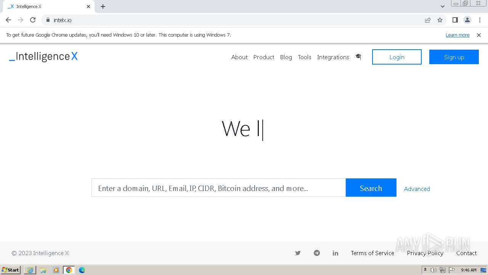Open the LinkedIn icon in the footer
Screen dimensions: 488x275
[335, 253]
